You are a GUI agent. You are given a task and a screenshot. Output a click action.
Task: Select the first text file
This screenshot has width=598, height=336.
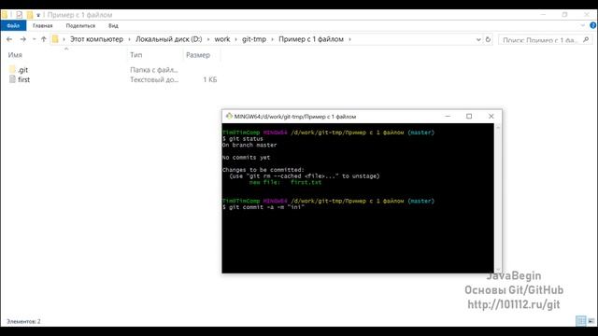pyautogui.click(x=23, y=79)
